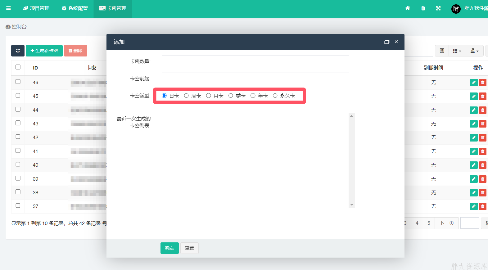
Task: Click the page jump input box
Action: (470, 223)
